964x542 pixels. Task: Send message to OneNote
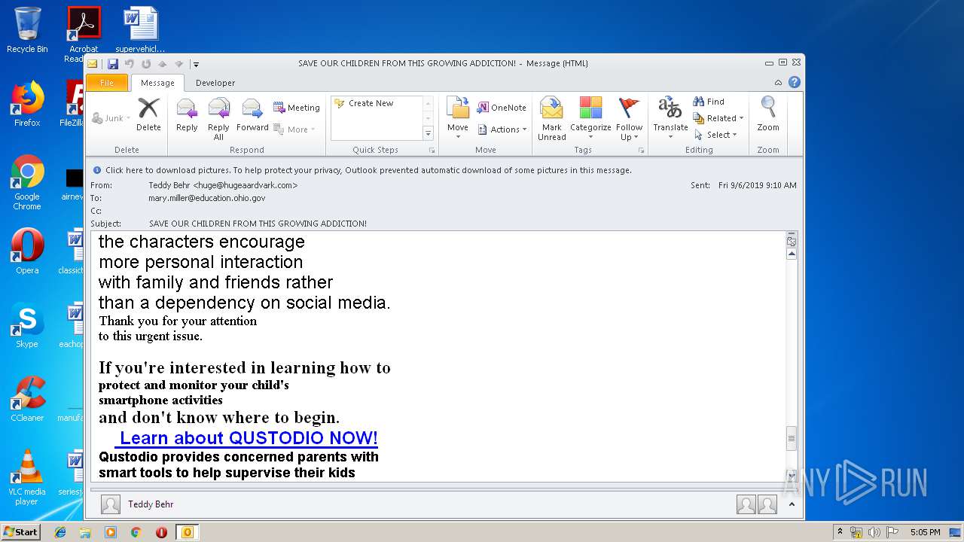502,108
